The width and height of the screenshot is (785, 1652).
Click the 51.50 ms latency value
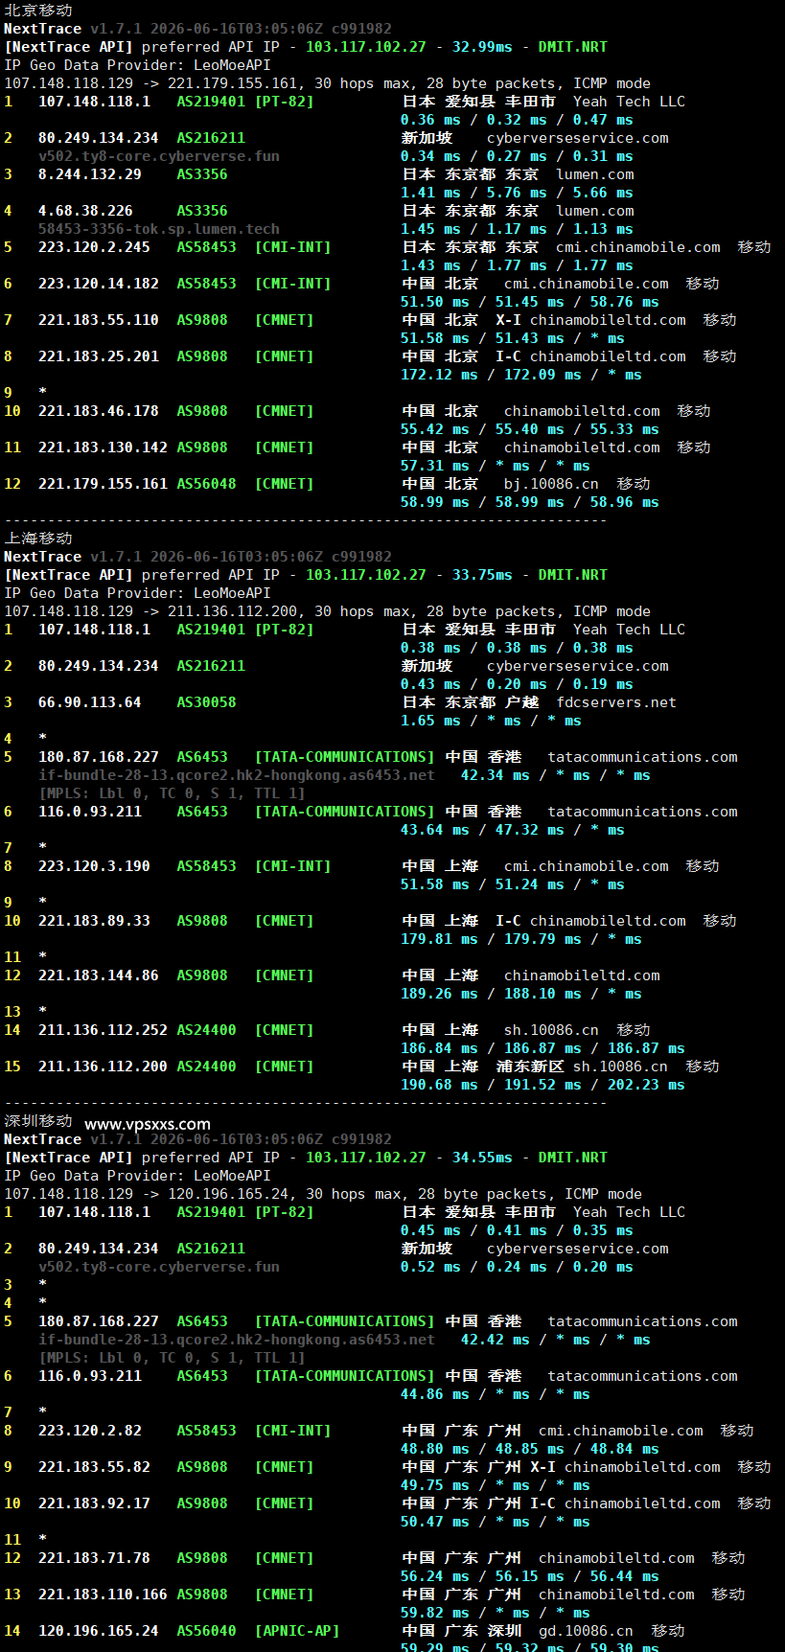[435, 302]
